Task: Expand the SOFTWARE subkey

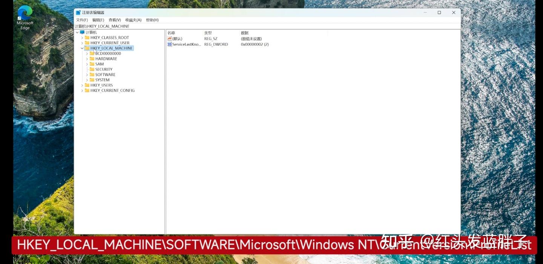Action: [87, 74]
